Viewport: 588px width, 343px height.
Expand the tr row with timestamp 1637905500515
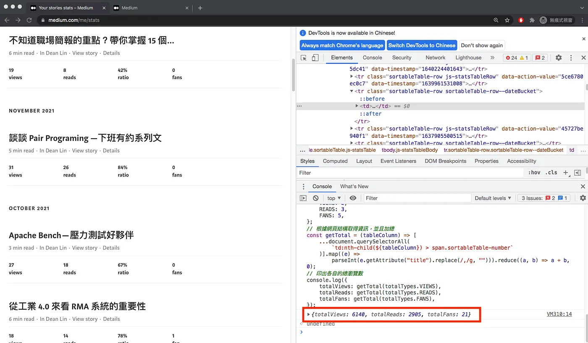[x=352, y=129]
